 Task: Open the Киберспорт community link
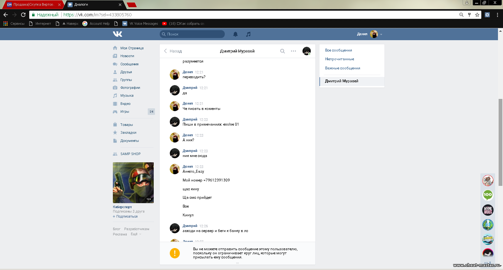pyautogui.click(x=122, y=207)
